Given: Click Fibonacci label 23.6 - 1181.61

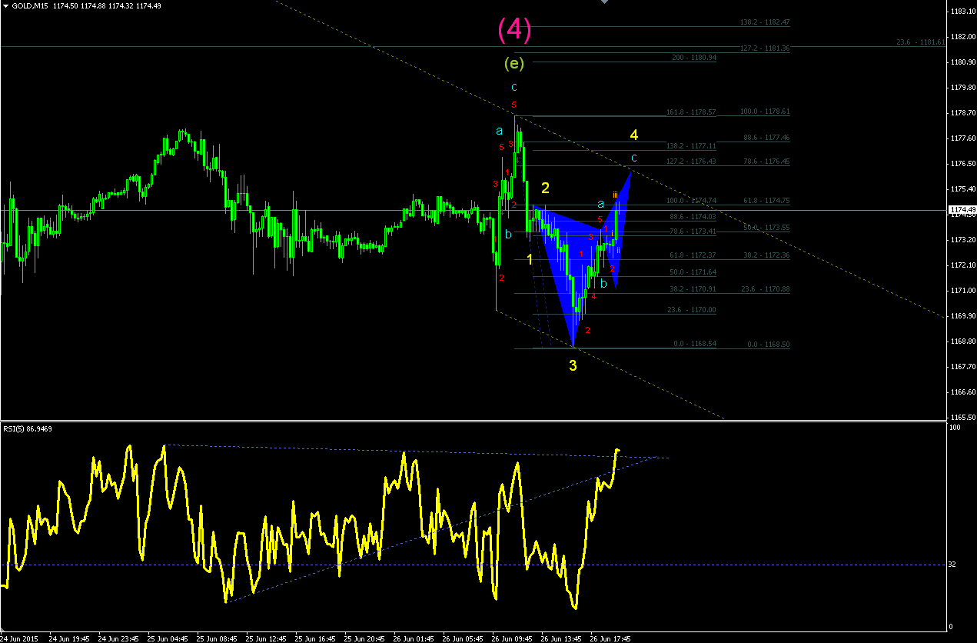Looking at the screenshot, I should pos(921,42).
